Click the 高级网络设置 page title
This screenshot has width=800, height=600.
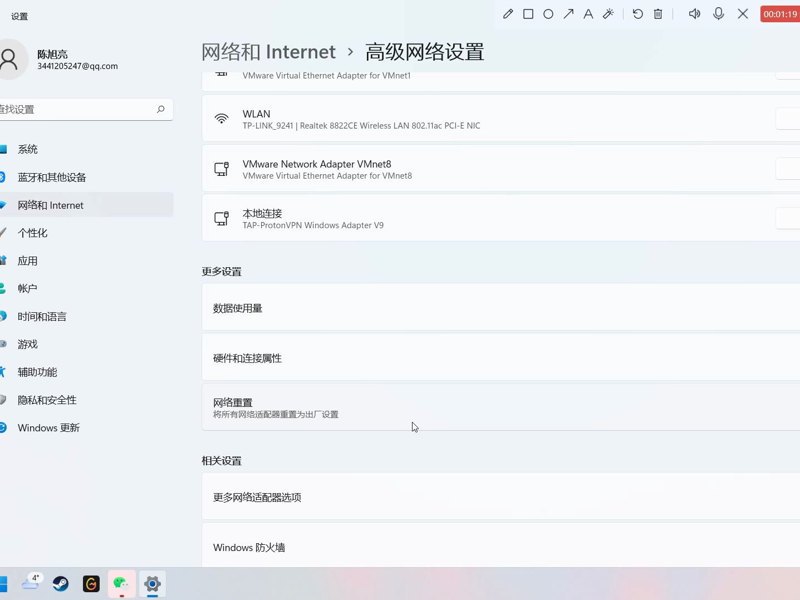[x=424, y=52]
